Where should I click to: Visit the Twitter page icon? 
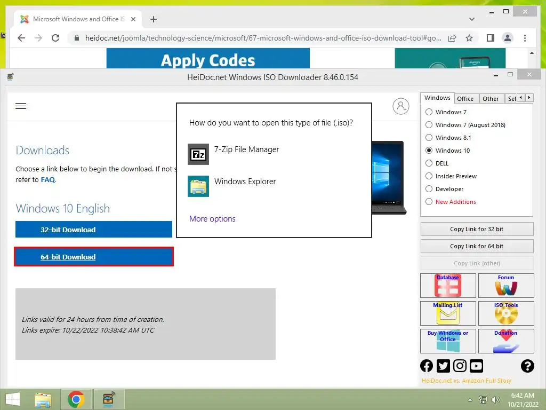[x=443, y=366]
